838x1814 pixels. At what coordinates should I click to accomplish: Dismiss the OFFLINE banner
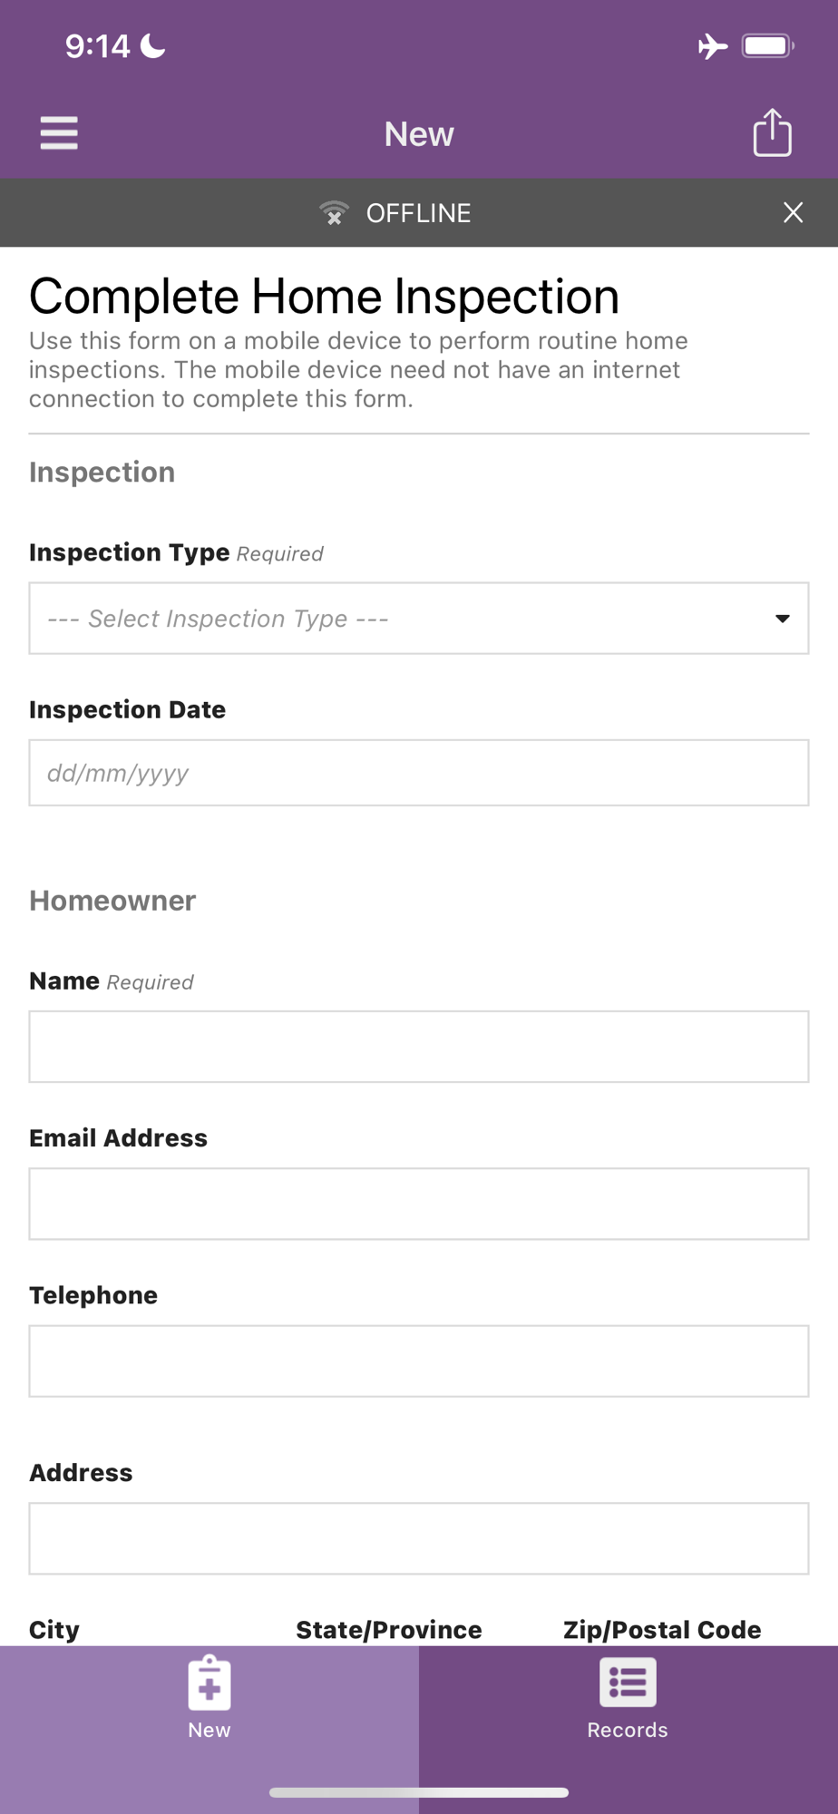[793, 213]
